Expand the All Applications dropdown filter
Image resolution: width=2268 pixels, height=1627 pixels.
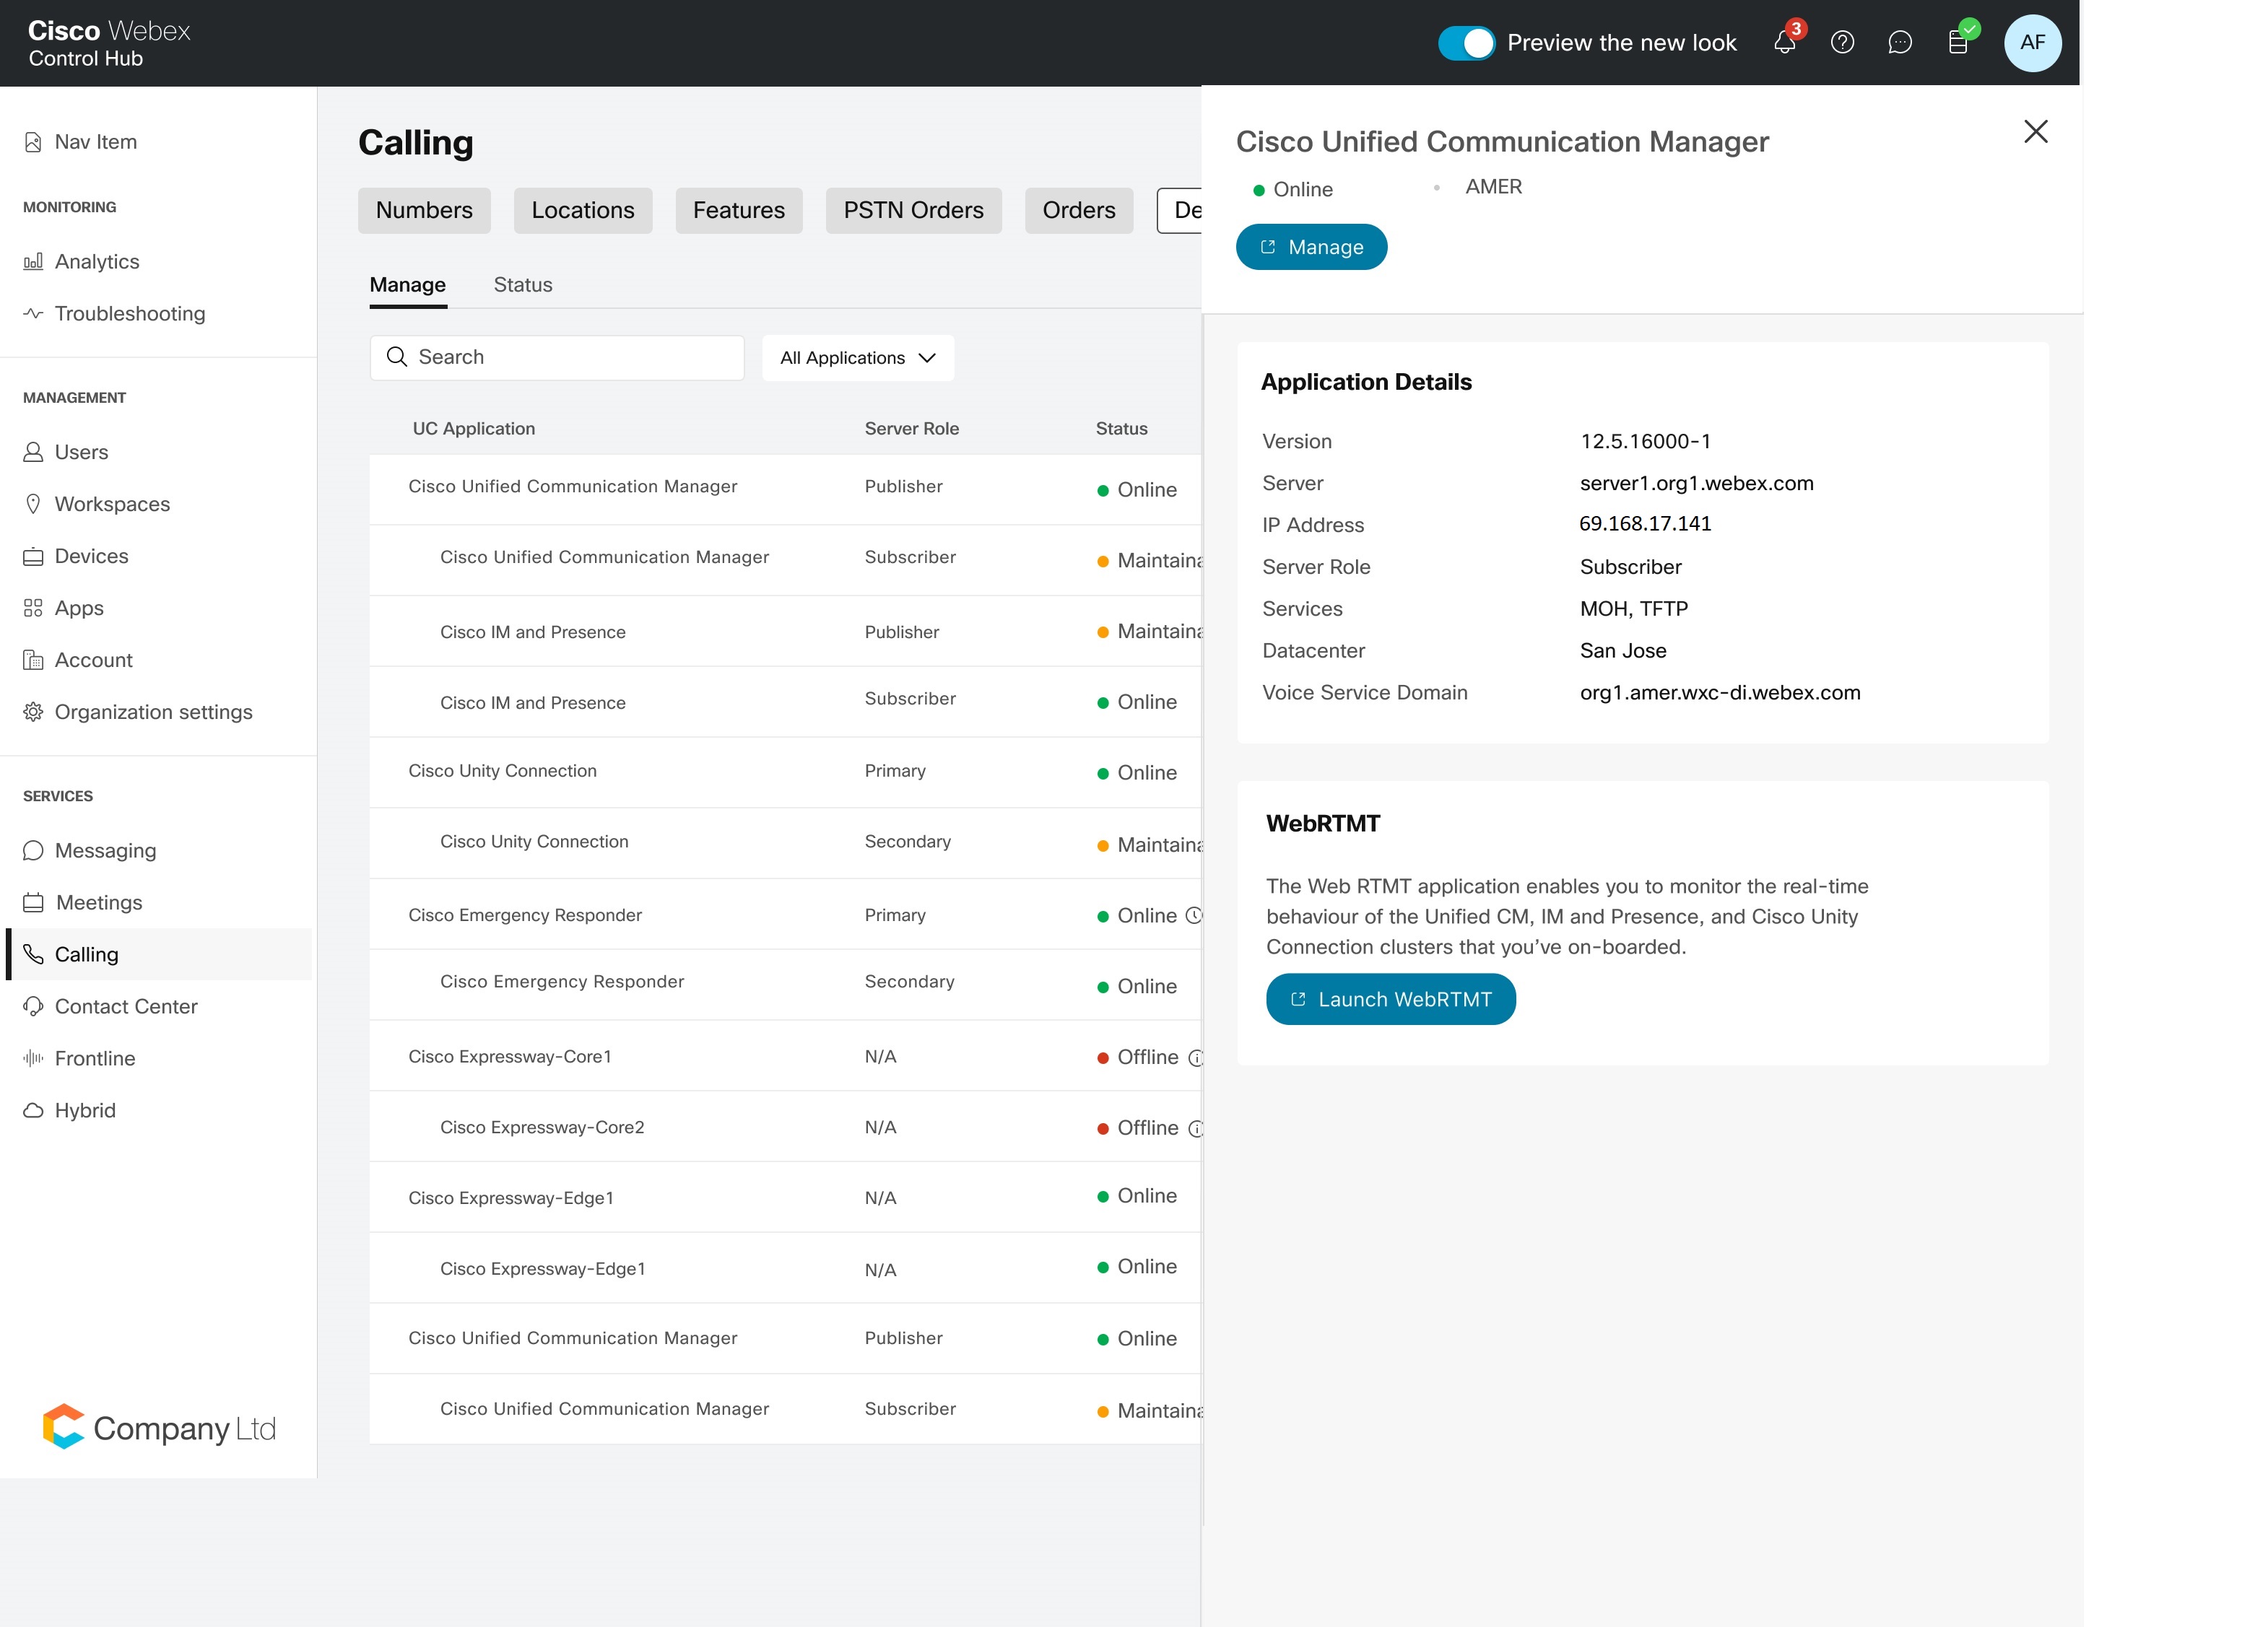(858, 357)
